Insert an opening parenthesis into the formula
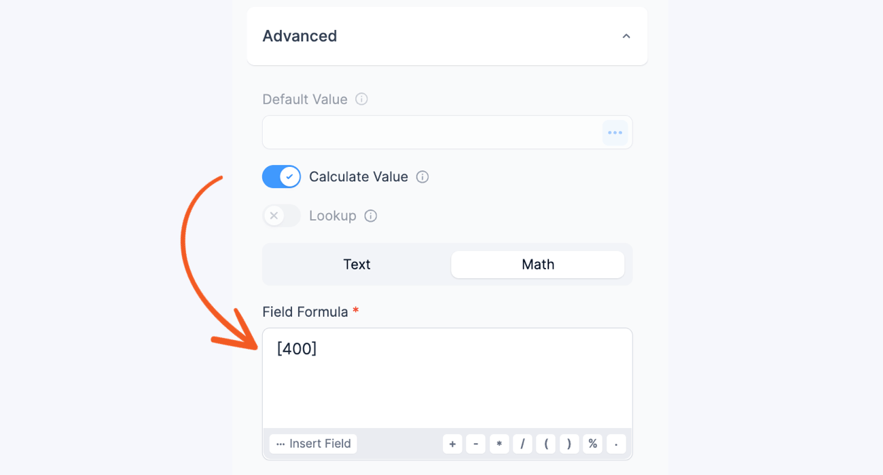This screenshot has height=475, width=883. [x=546, y=443]
